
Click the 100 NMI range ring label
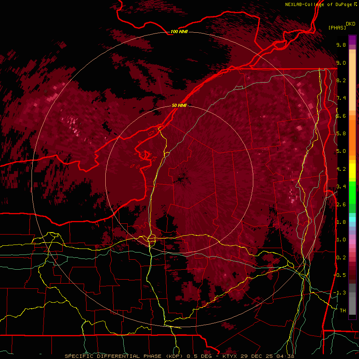click(179, 32)
